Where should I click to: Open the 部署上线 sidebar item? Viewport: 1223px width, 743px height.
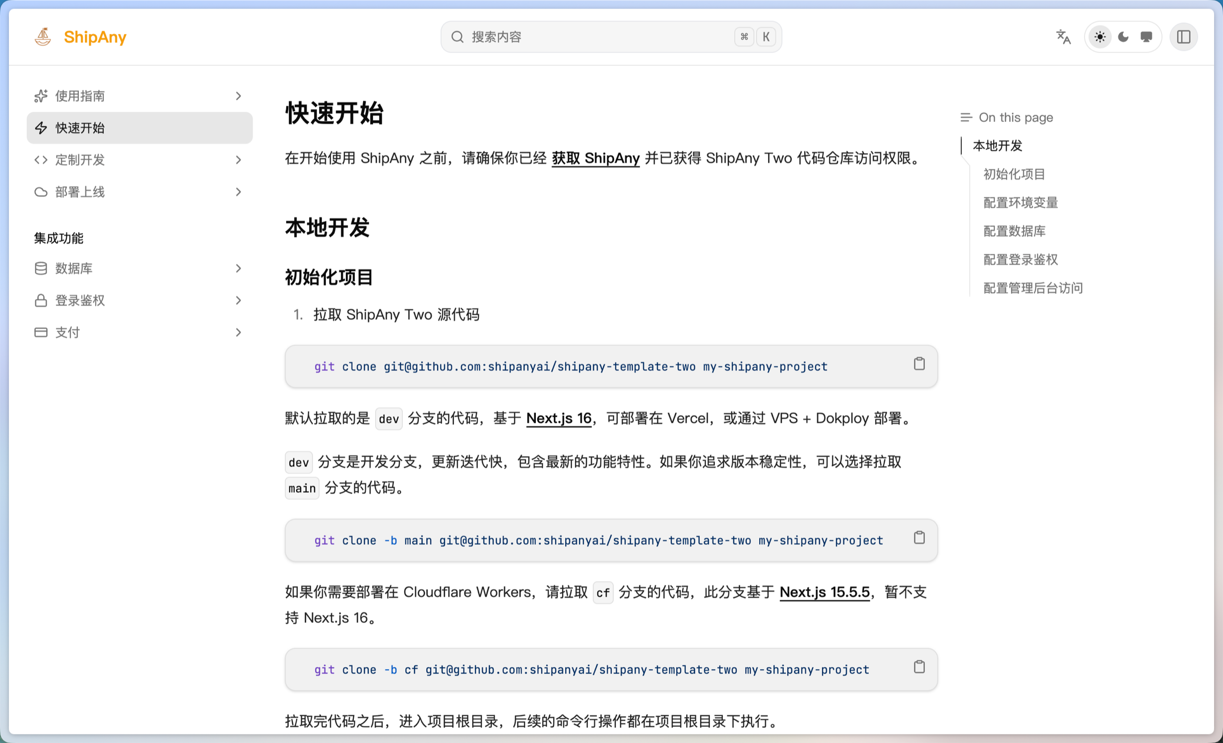80,192
